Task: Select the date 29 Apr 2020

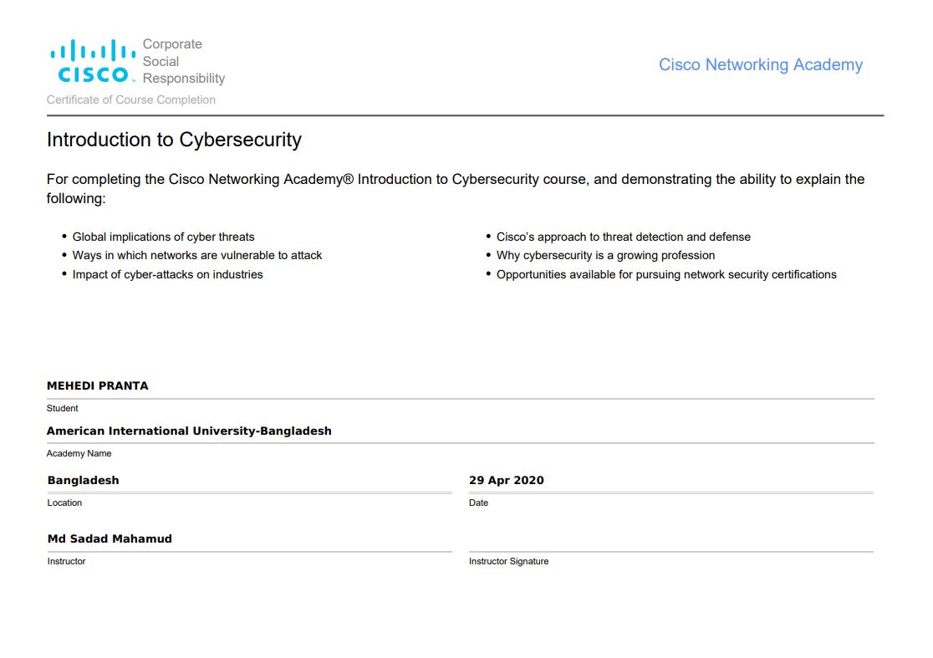Action: [507, 480]
